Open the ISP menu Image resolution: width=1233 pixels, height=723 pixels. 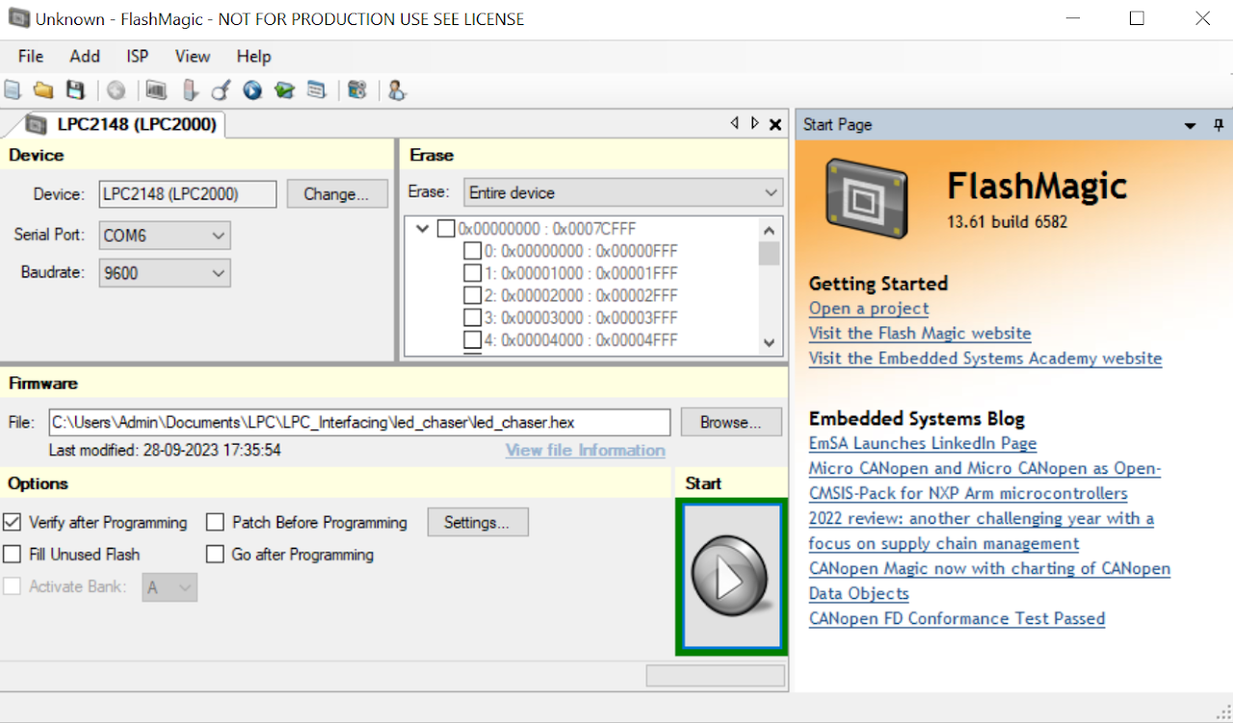tap(138, 57)
